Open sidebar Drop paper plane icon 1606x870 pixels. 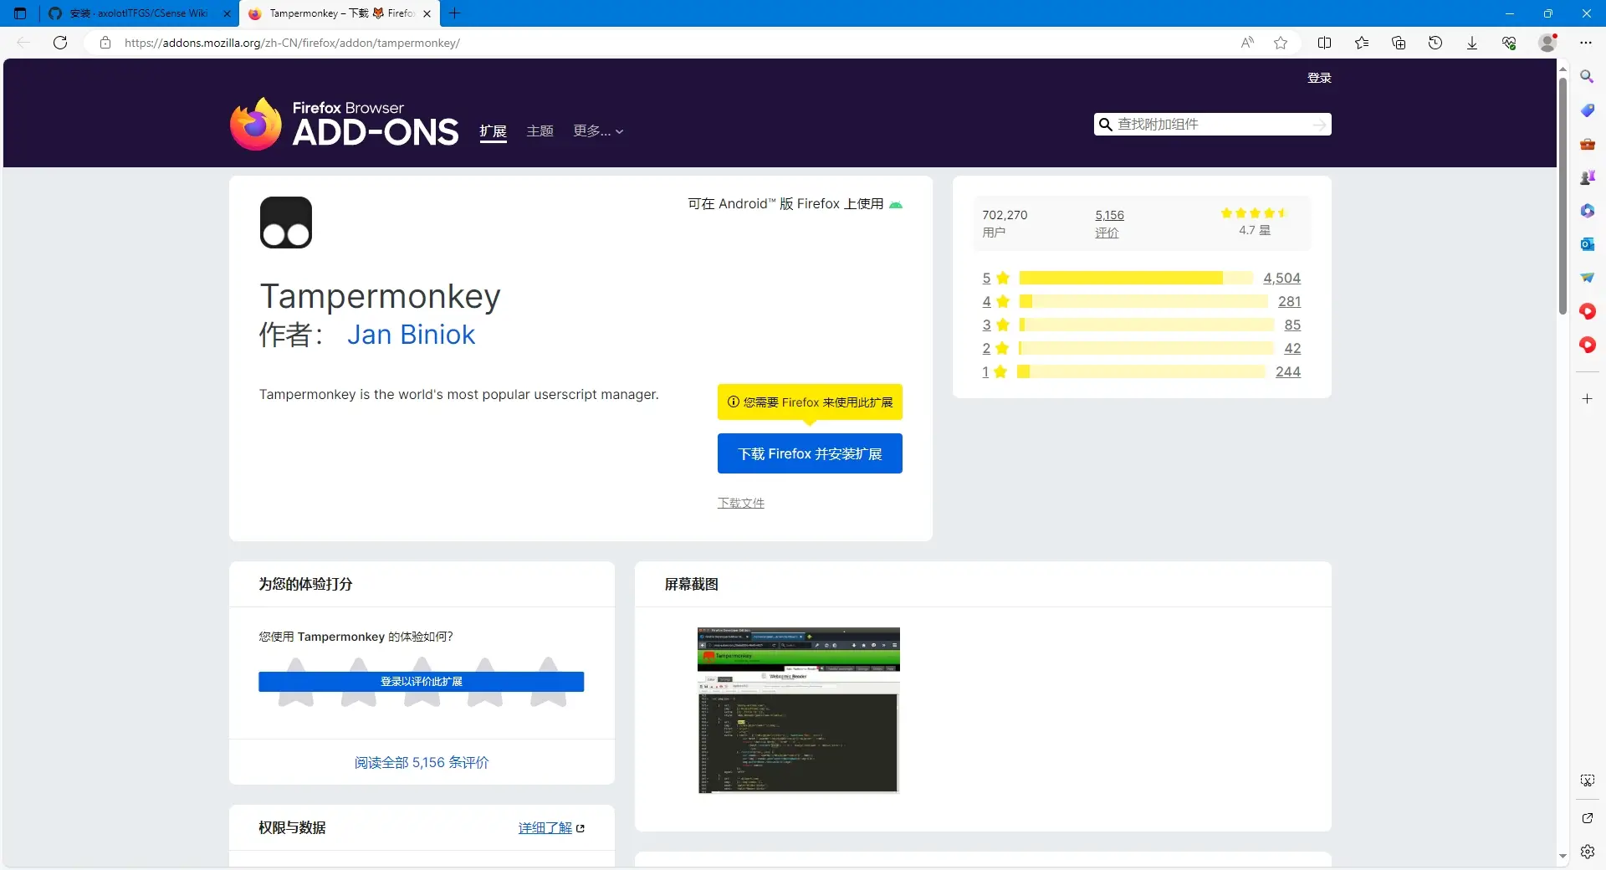click(x=1587, y=278)
